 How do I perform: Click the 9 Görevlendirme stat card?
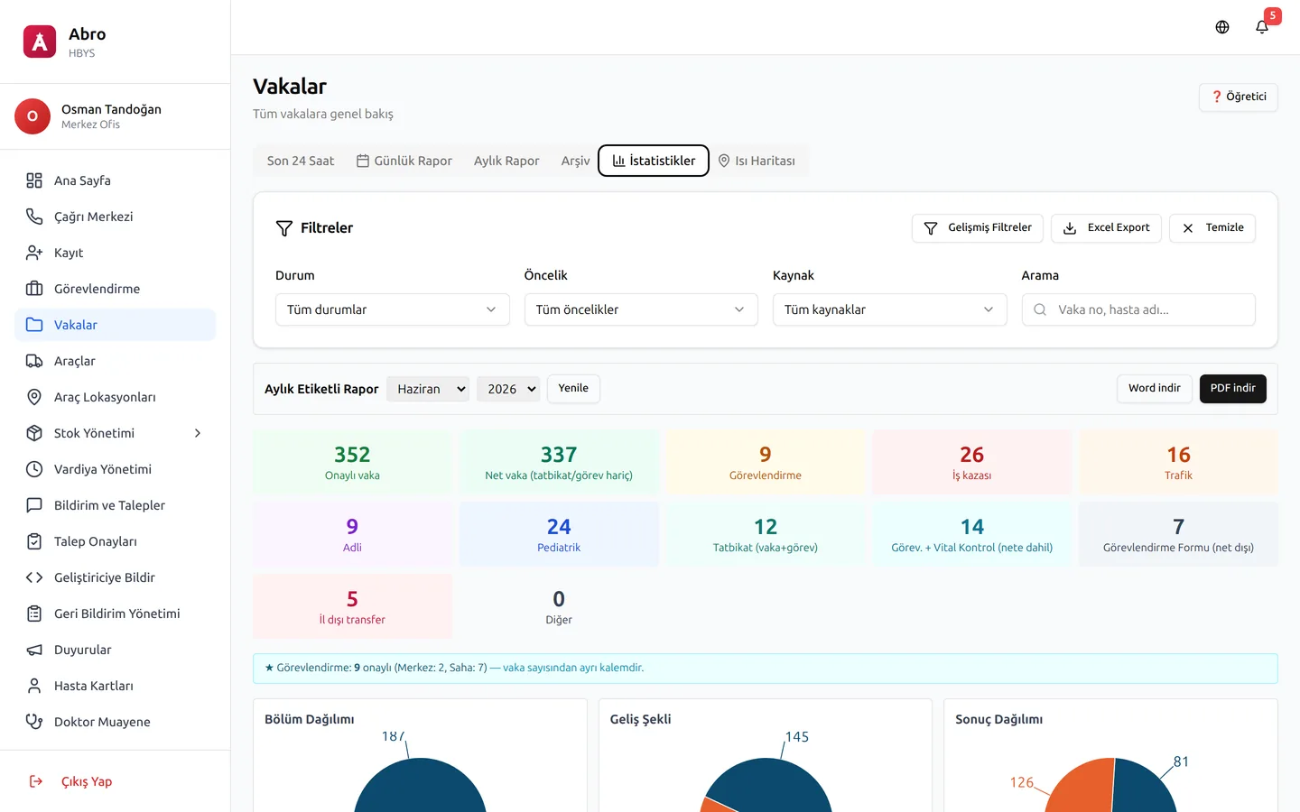pos(766,462)
